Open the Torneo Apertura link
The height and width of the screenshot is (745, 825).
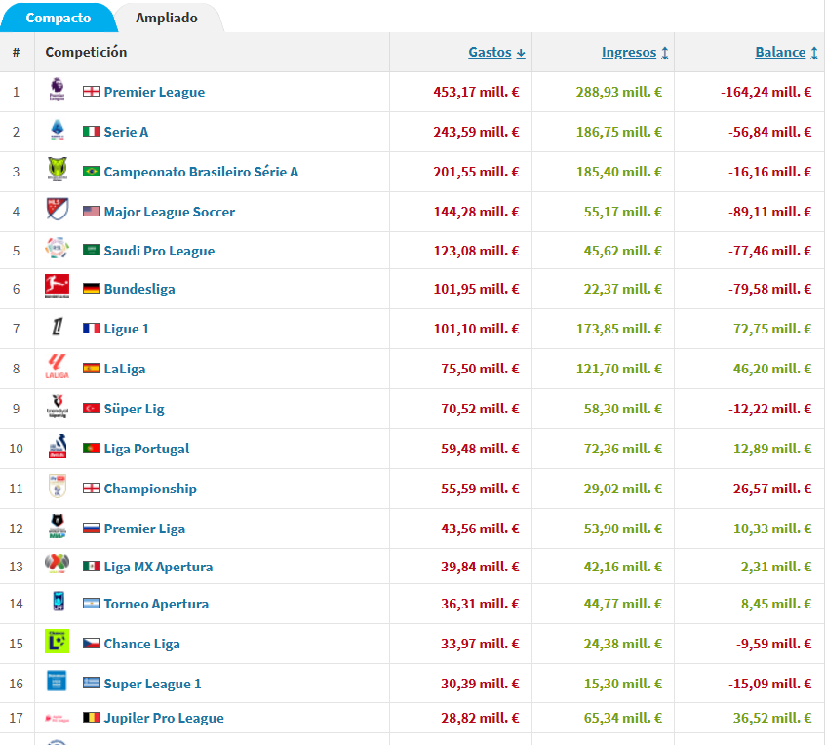click(x=156, y=604)
